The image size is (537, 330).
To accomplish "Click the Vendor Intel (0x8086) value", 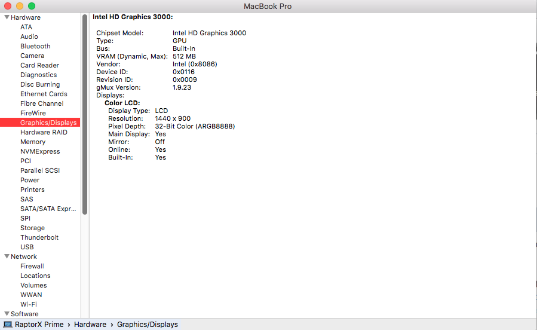I will pyautogui.click(x=195, y=64).
